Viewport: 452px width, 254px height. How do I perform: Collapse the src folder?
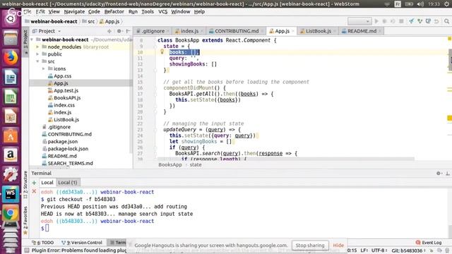[x=37, y=61]
